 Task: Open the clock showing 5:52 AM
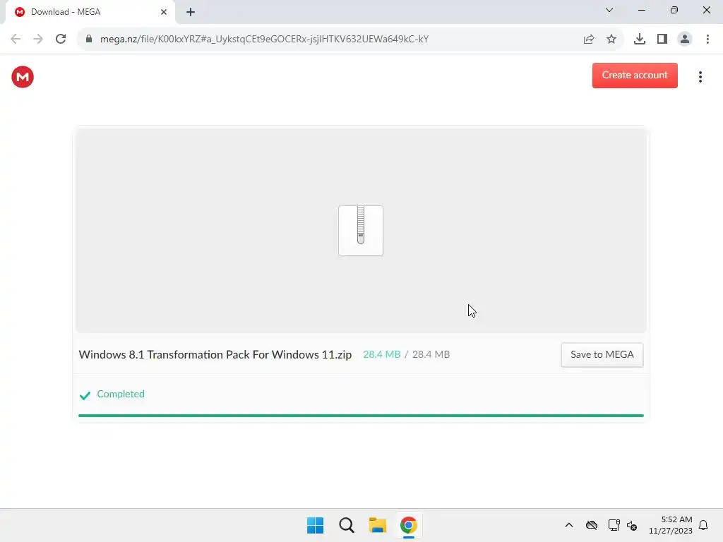coord(671,525)
